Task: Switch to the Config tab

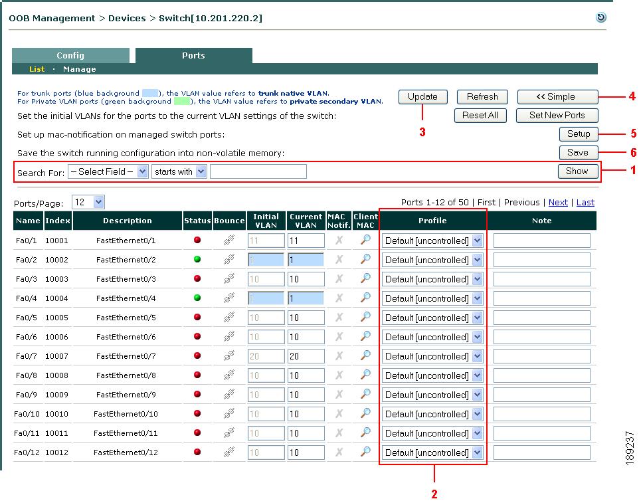Action: click(x=70, y=56)
